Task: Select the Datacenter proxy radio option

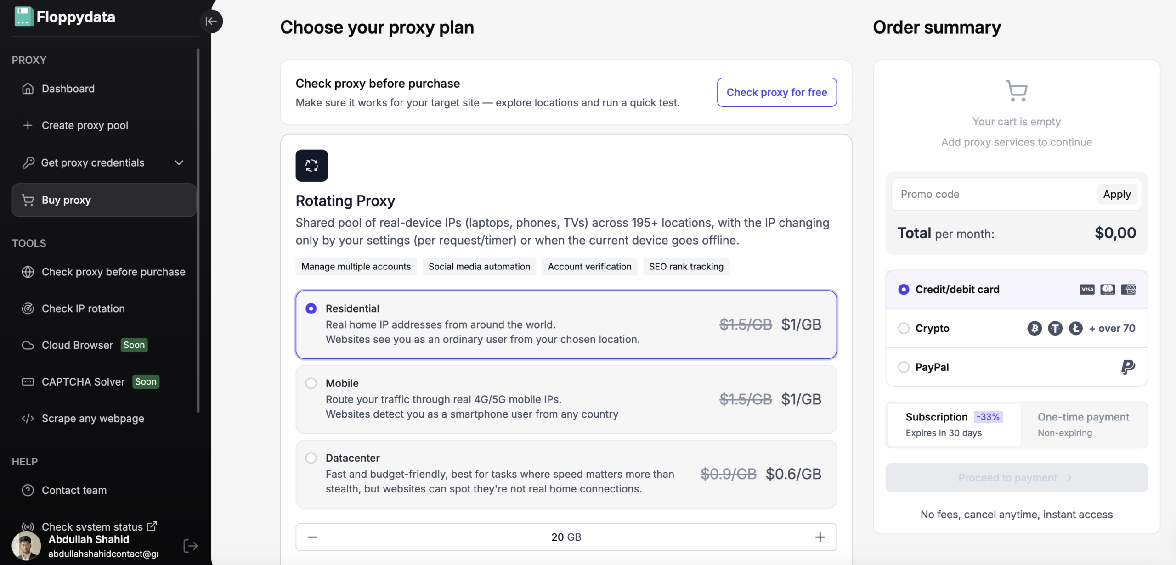Action: point(311,458)
